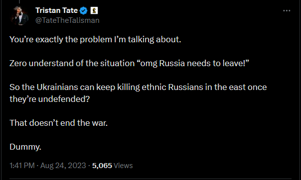Click the 1:41 PM timestamp
The height and width of the screenshot is (180, 301).
point(22,166)
